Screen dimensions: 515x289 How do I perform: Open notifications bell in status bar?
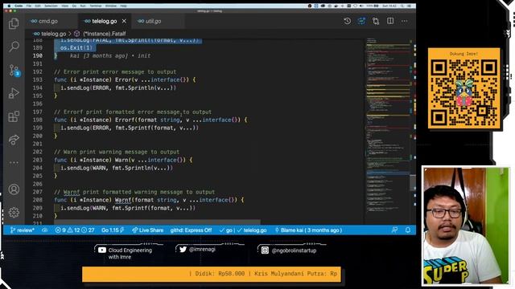pos(408,230)
